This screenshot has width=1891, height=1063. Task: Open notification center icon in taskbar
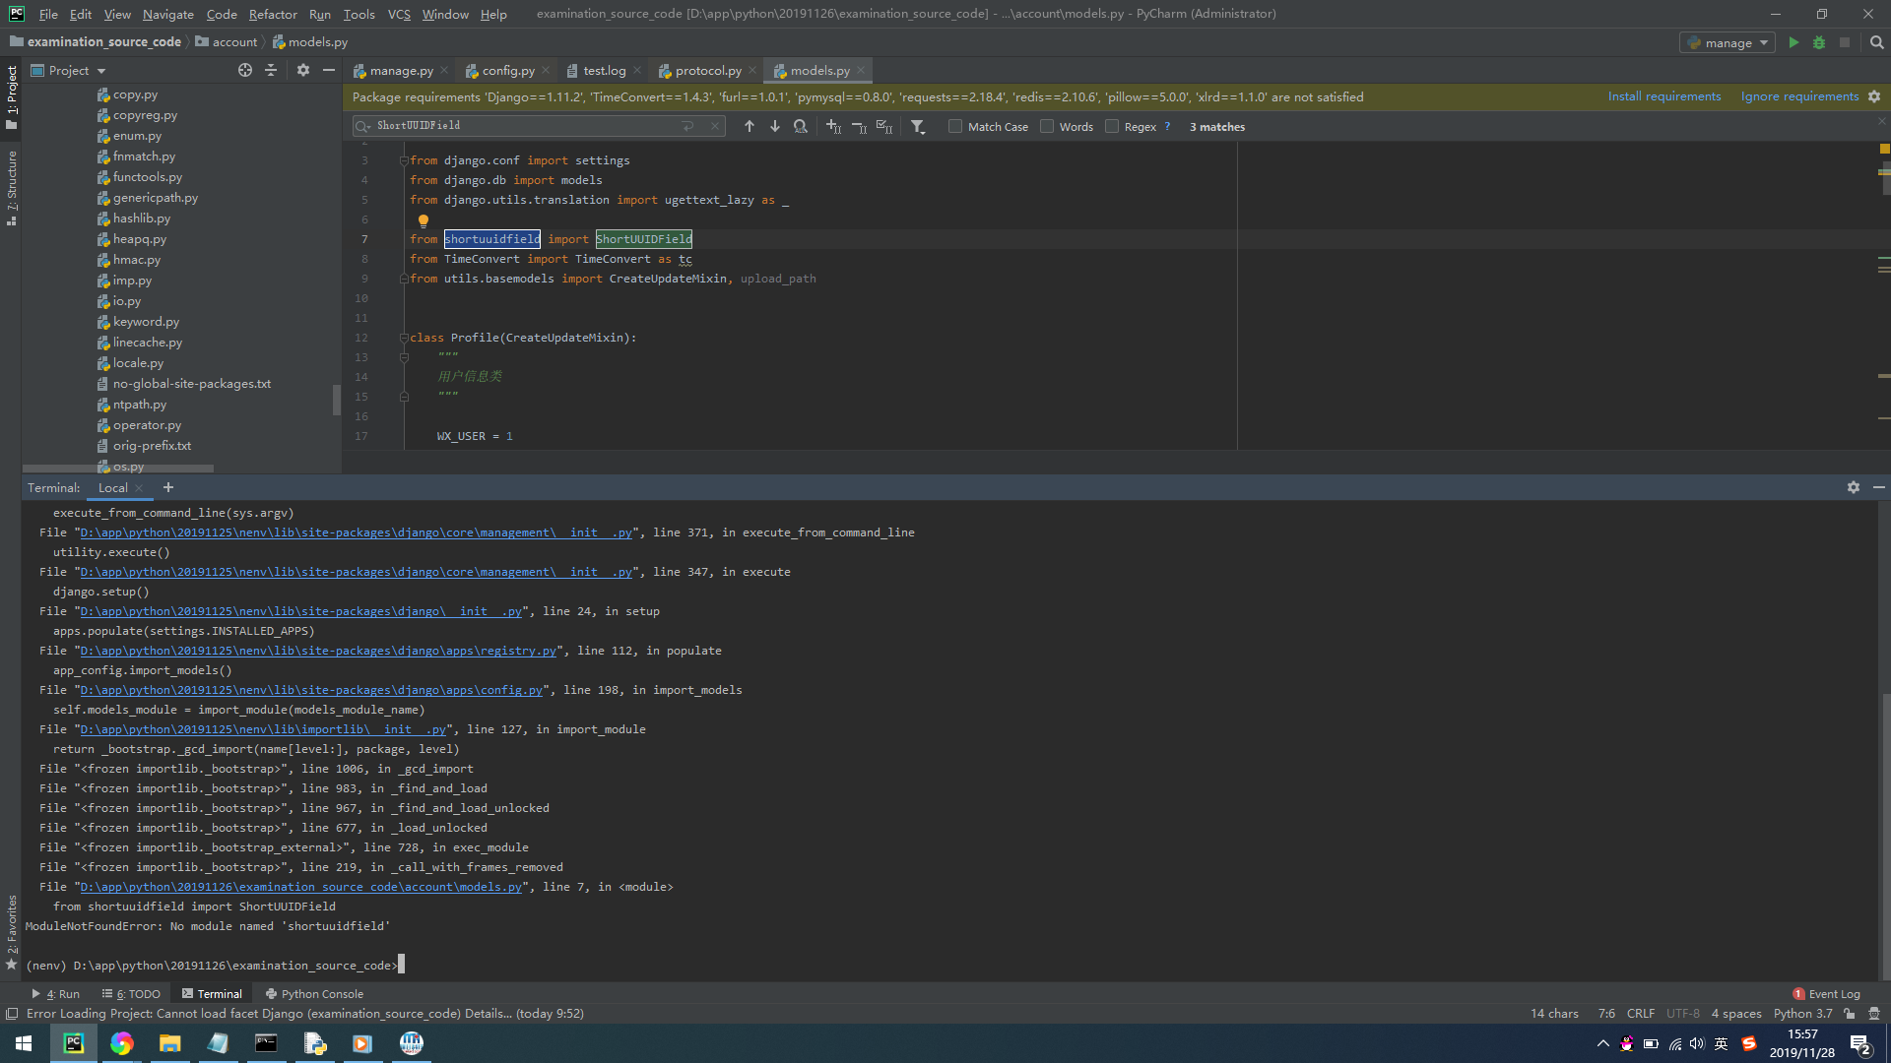pos(1860,1044)
